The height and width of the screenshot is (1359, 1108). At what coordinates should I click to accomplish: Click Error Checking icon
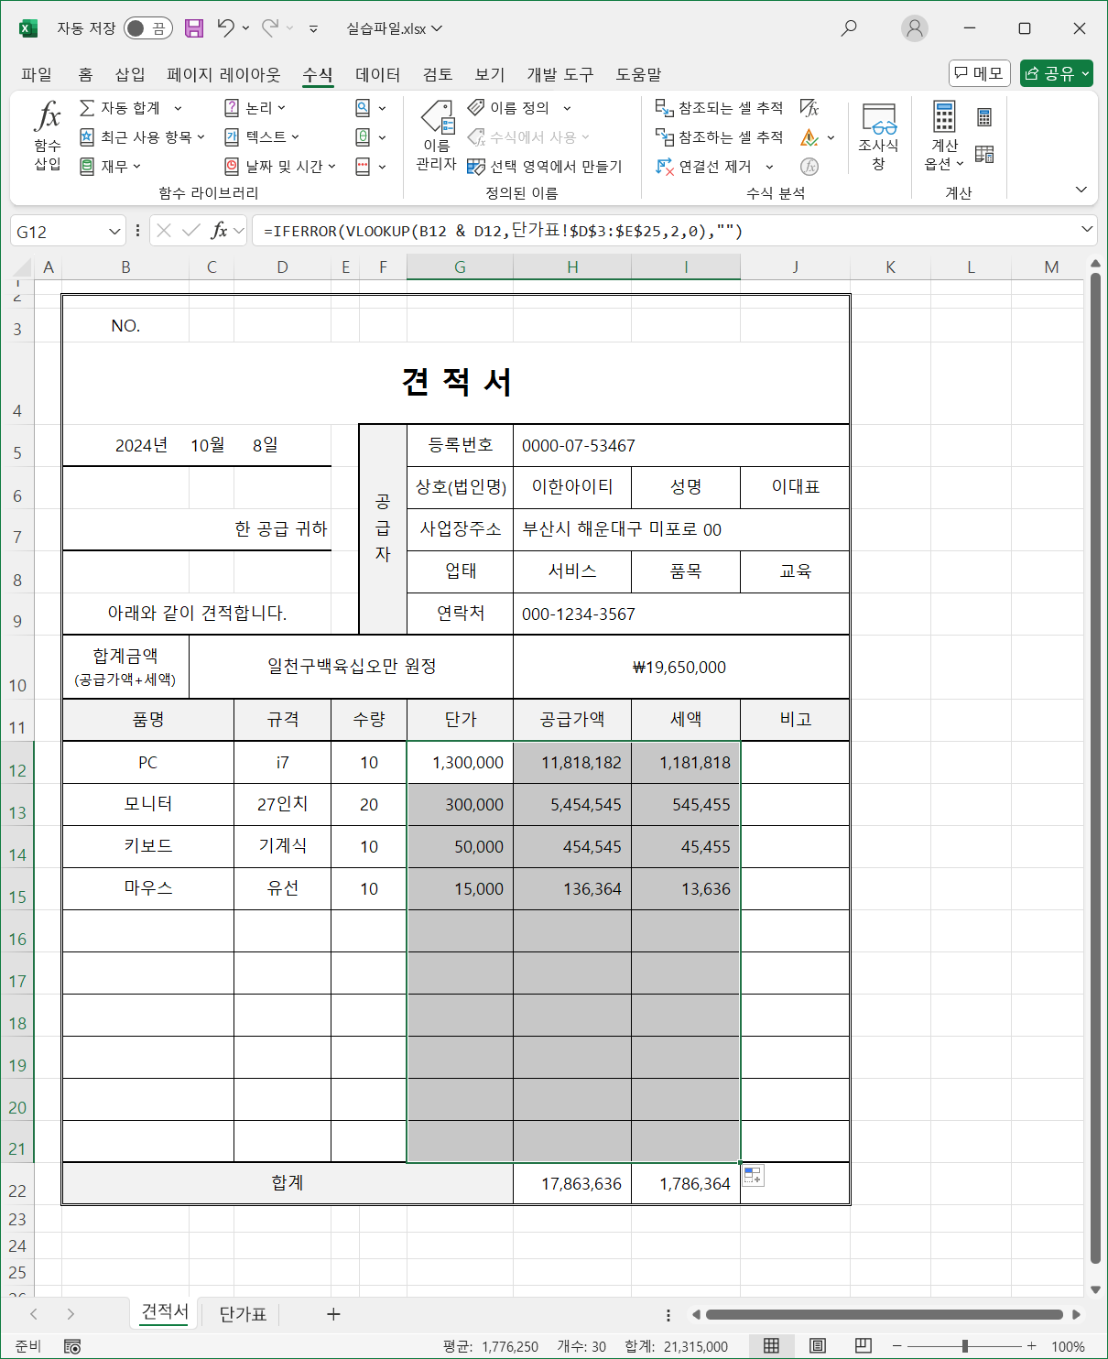[809, 137]
